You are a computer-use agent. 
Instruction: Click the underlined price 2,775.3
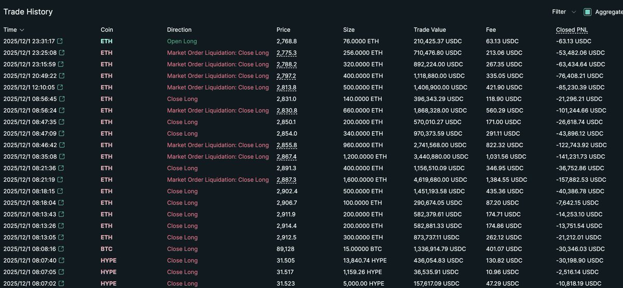287,53
